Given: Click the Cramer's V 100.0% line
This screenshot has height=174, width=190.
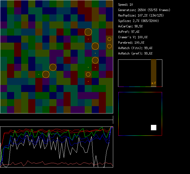Looking at the screenshot, I should pos(133,37).
